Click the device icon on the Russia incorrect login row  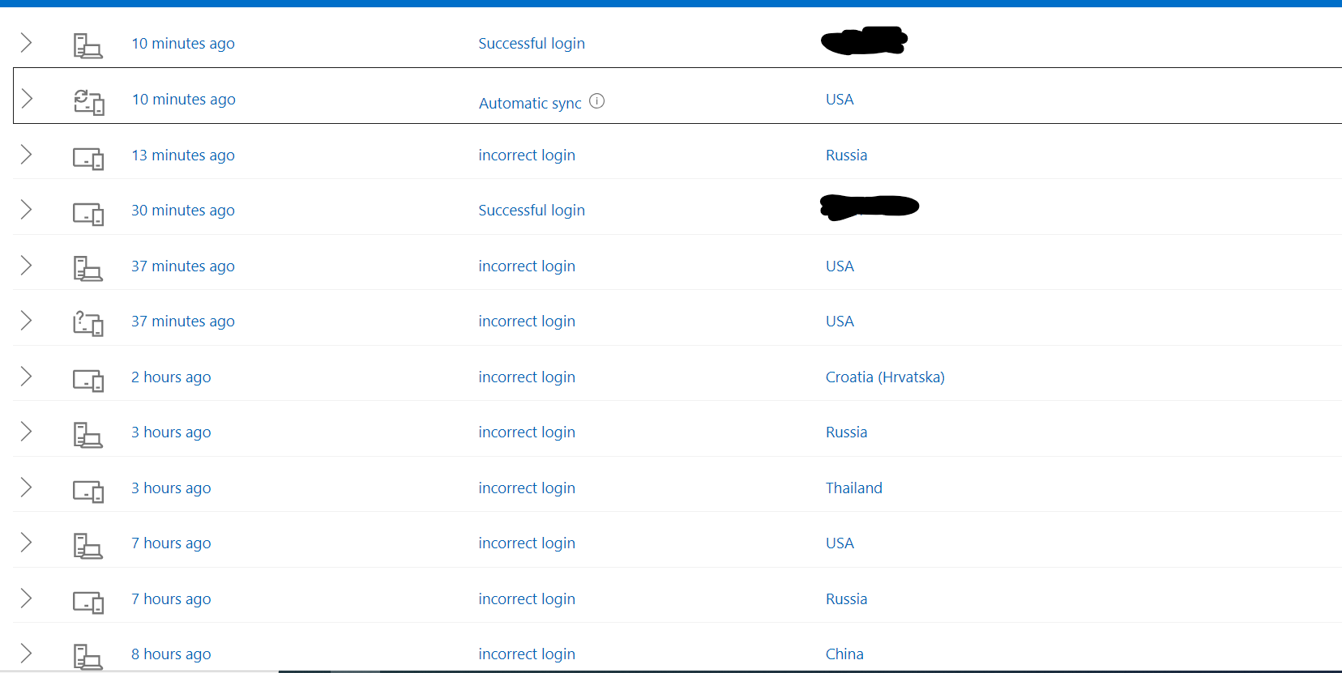click(88, 156)
